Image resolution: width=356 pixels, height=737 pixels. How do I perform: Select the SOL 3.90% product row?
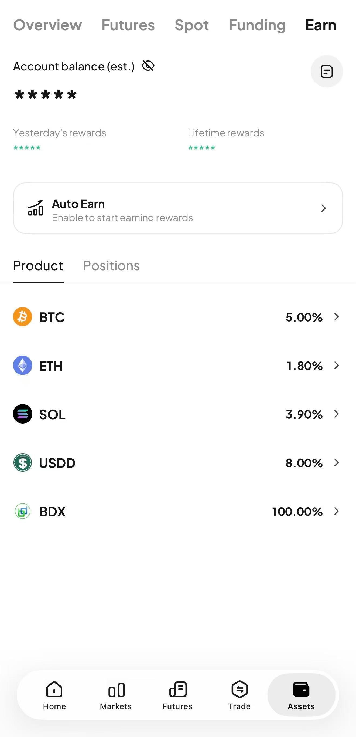[x=177, y=414]
